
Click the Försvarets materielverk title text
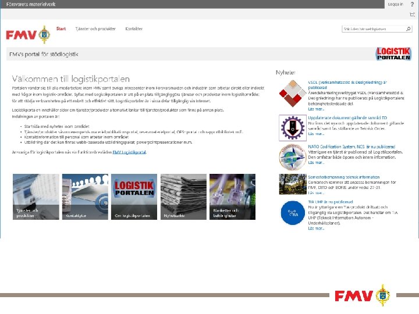coord(31,4)
